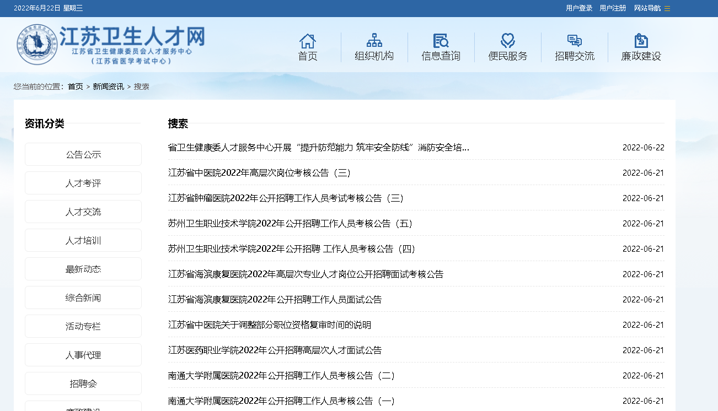Open the 招聘交流 chat icon
The height and width of the screenshot is (411, 718).
(x=575, y=41)
